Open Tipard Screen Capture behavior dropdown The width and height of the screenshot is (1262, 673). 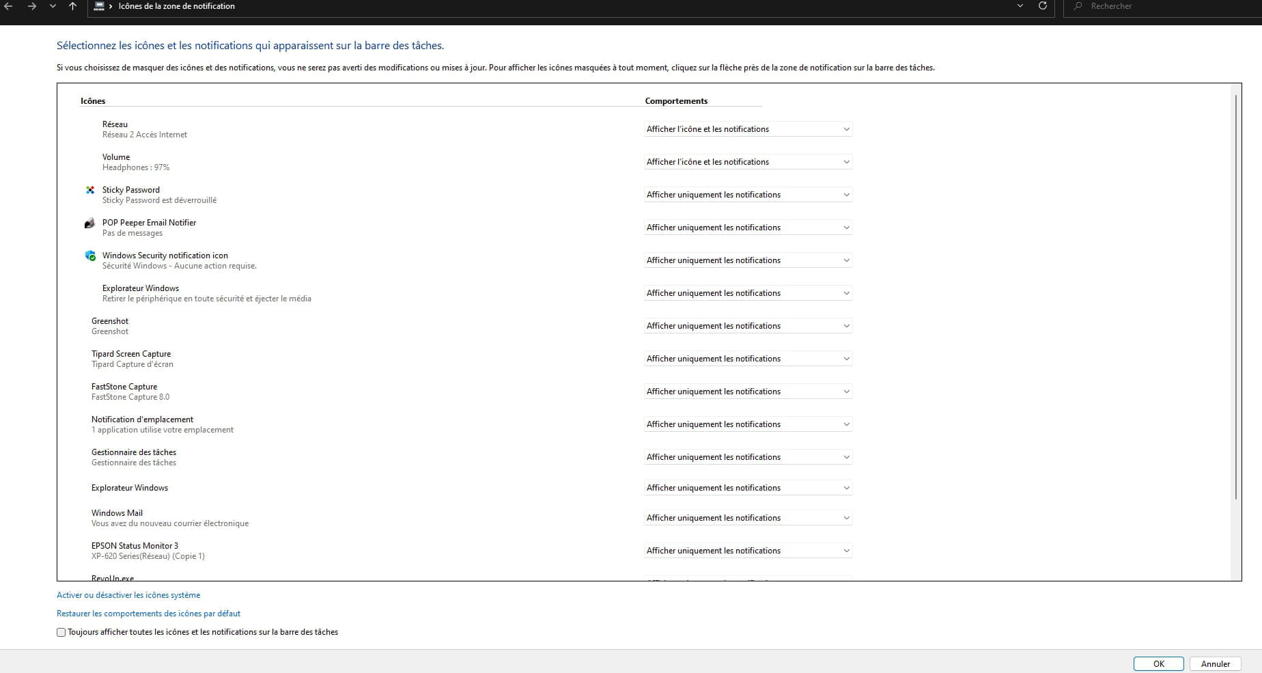pos(748,359)
